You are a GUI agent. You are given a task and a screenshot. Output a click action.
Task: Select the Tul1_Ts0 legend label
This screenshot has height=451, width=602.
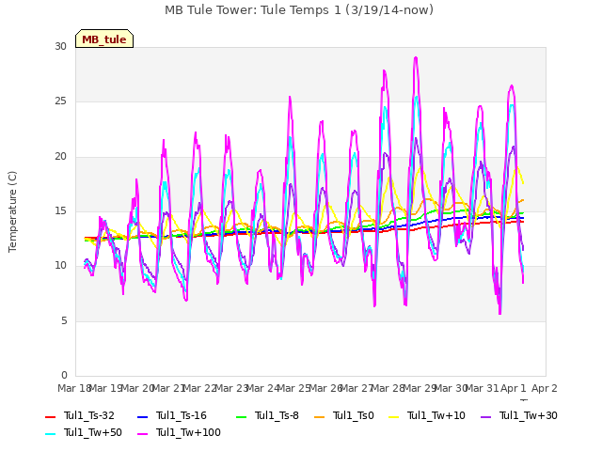[x=354, y=415]
